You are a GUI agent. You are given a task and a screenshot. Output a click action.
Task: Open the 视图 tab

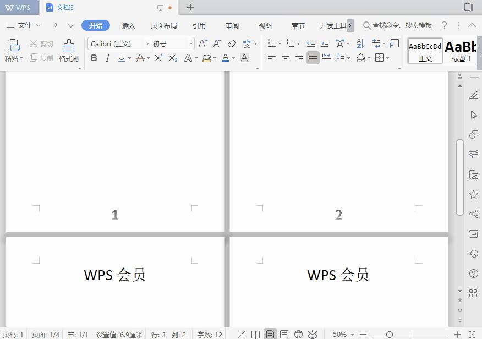(x=265, y=25)
